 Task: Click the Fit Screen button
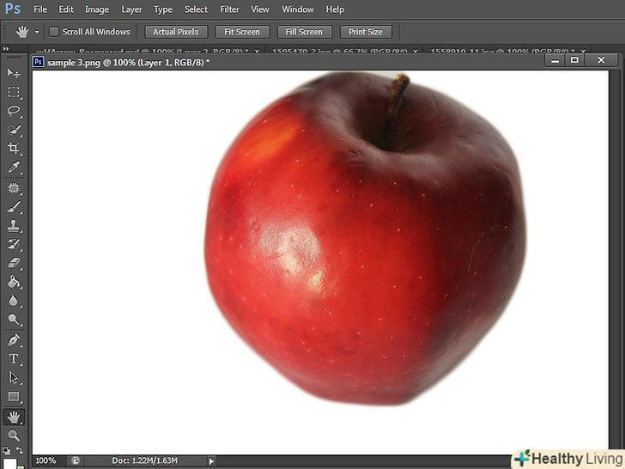[x=242, y=32]
